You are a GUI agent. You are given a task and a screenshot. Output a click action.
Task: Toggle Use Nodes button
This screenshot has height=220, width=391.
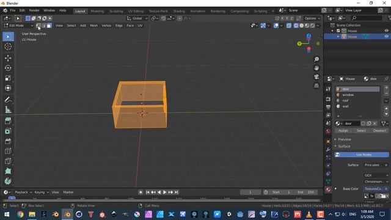(361, 155)
